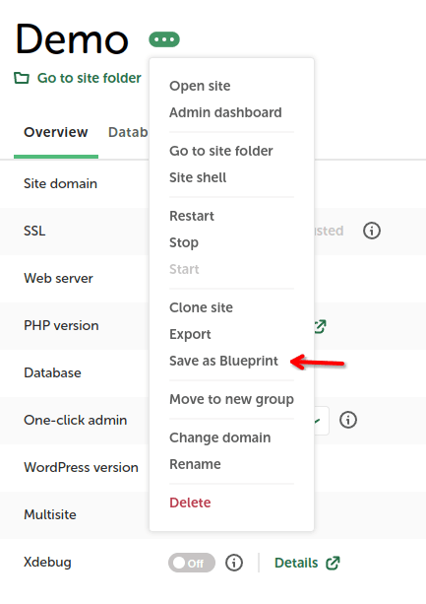
Task: Select Site shell menu item
Action: click(198, 177)
